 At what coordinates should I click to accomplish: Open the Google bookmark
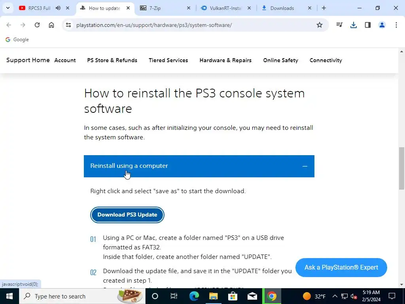17,40
